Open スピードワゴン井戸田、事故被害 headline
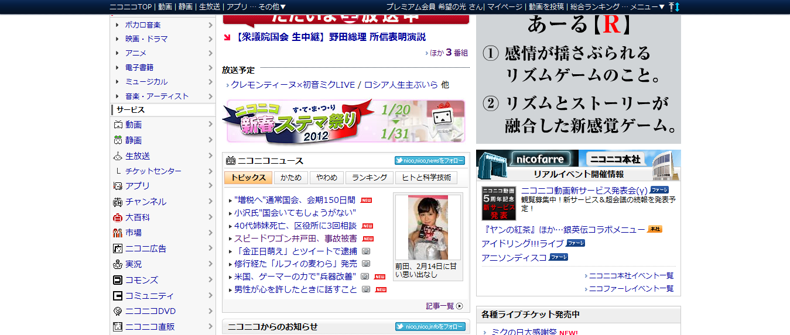The height and width of the screenshot is (335, 790). (x=296, y=239)
